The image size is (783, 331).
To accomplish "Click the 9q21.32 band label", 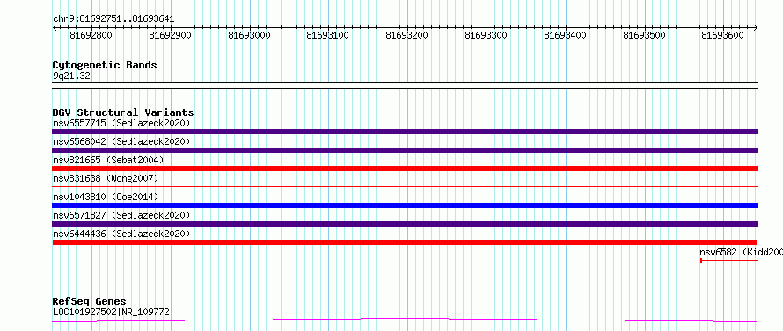I will (71, 76).
